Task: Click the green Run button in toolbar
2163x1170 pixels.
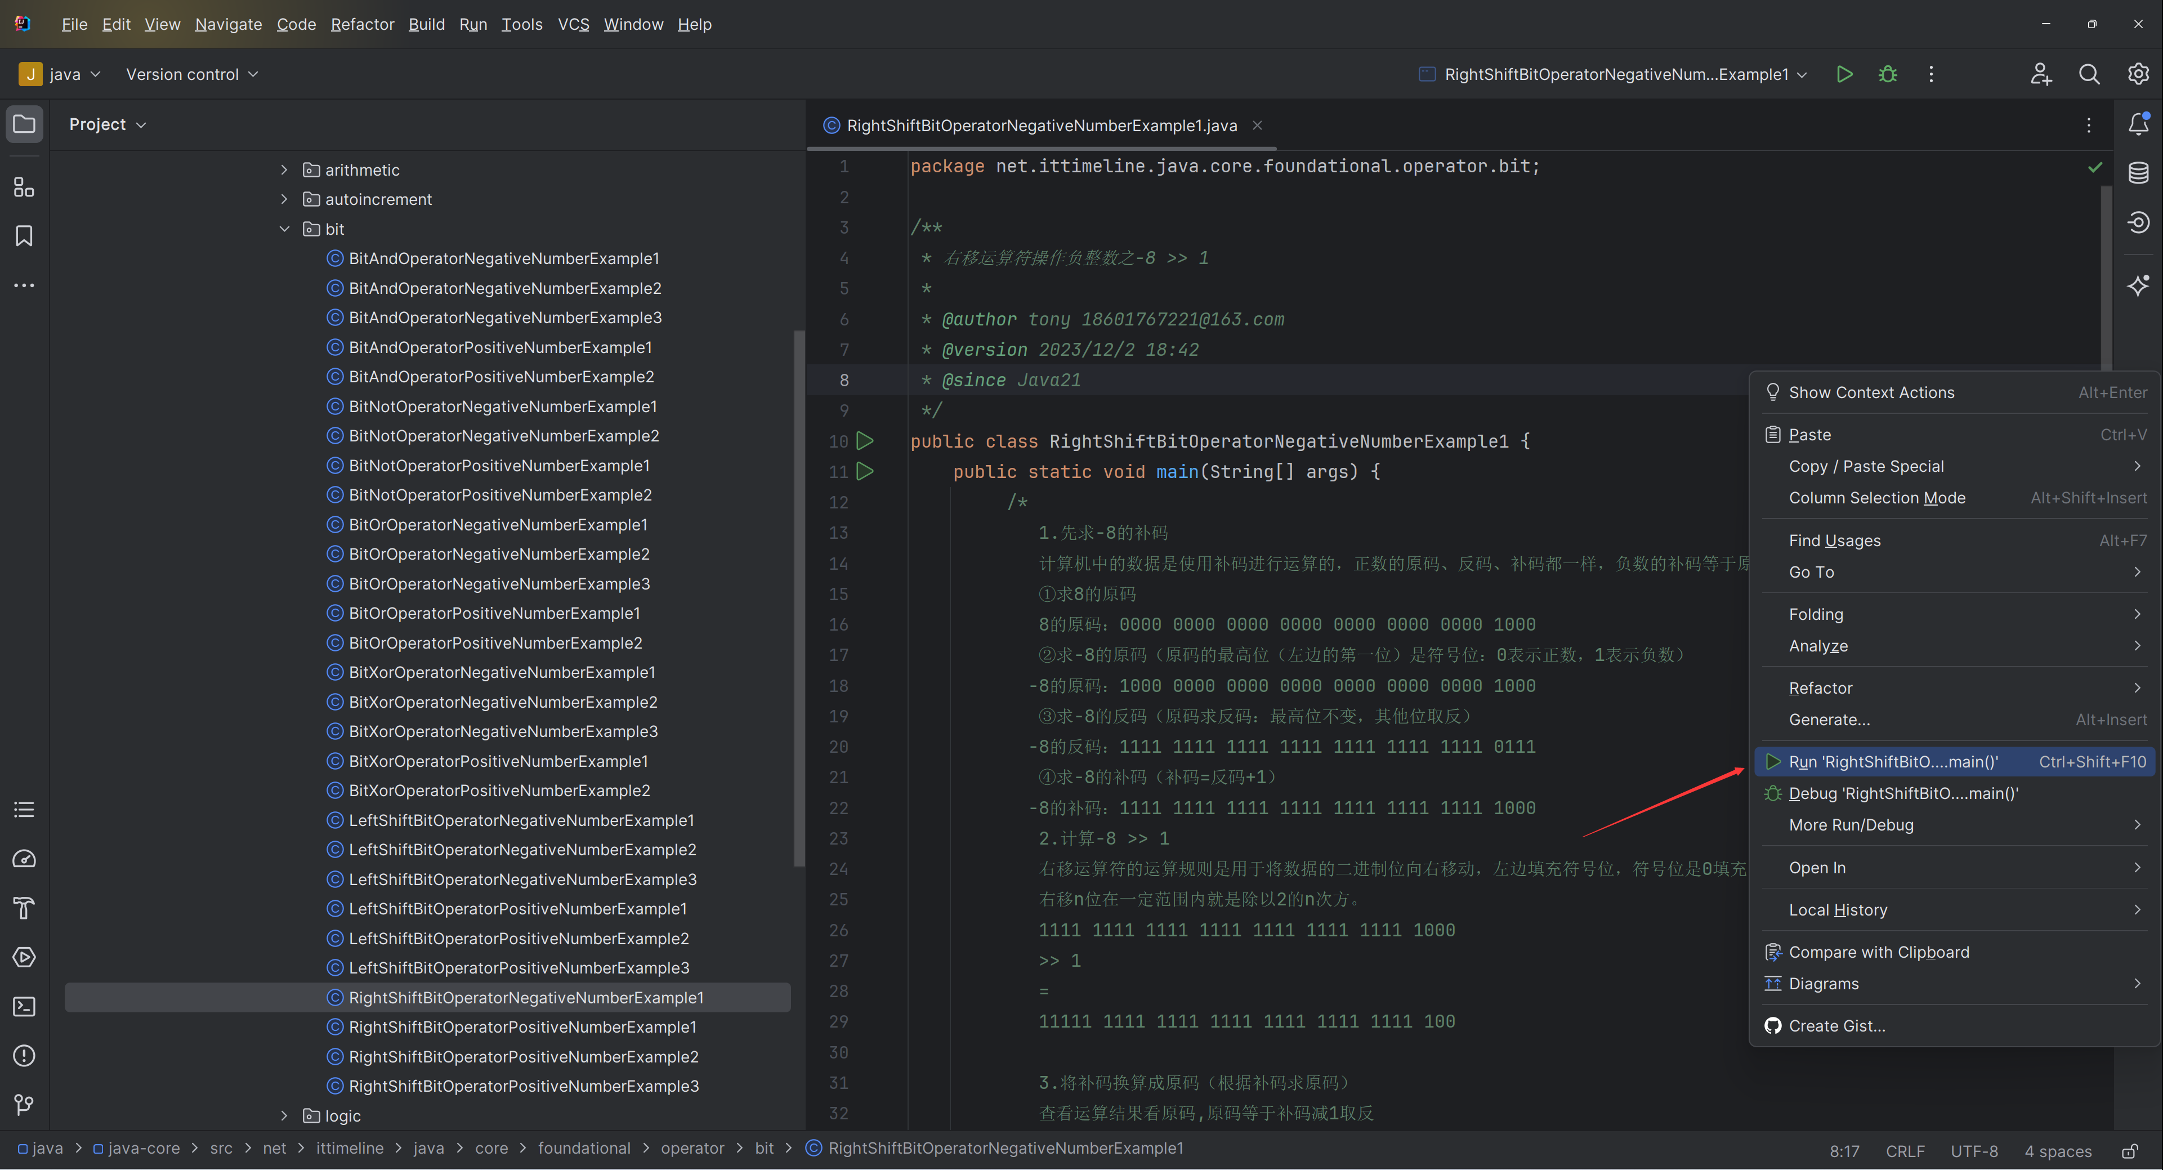Action: (x=1845, y=74)
